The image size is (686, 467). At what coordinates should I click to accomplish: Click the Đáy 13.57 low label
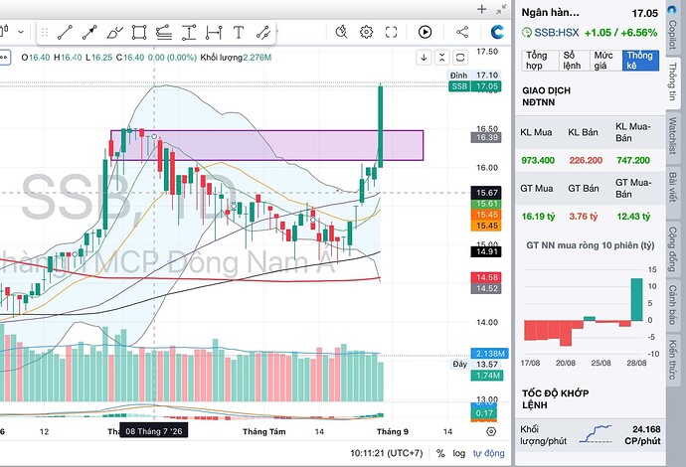point(475,365)
